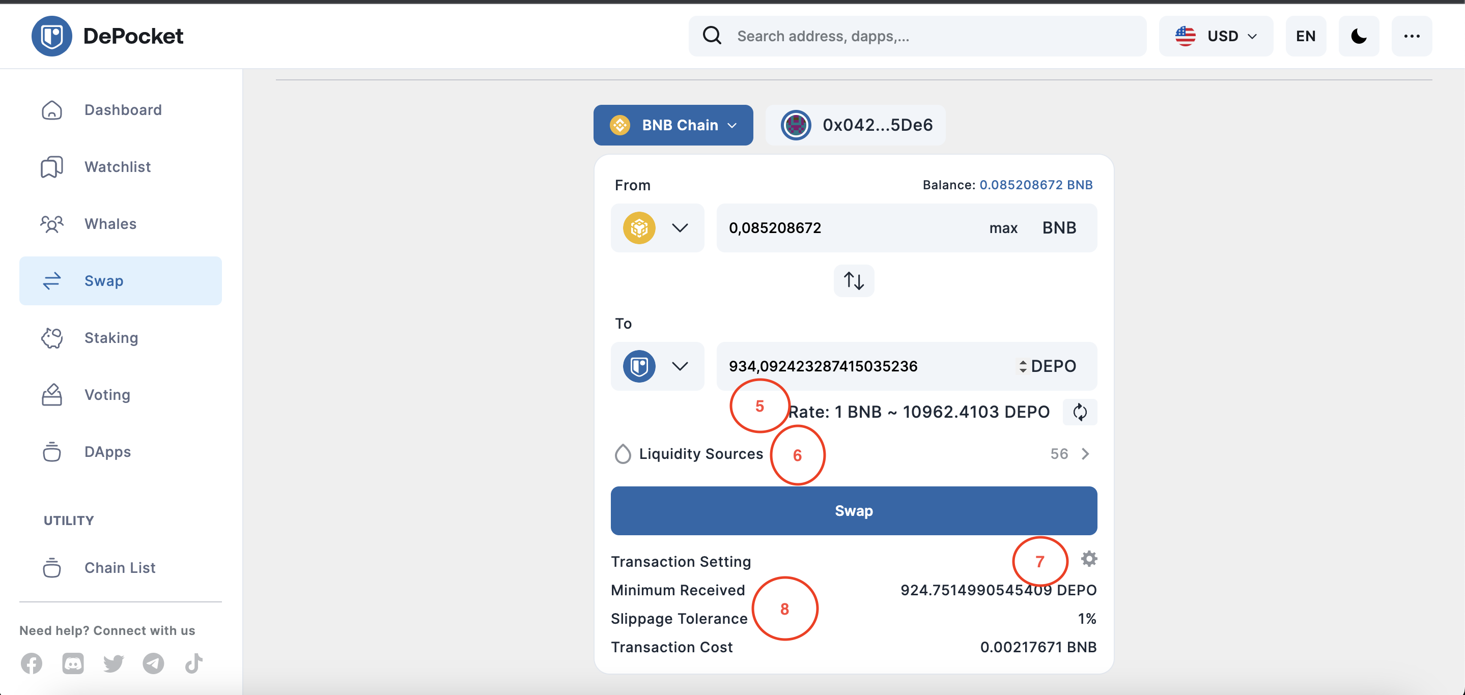Flip From and To tokens
This screenshot has height=695, width=1465.
coord(853,281)
